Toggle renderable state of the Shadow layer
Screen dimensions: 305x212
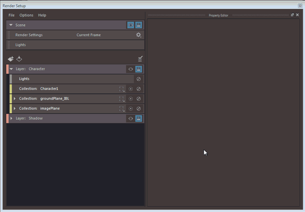139,118
